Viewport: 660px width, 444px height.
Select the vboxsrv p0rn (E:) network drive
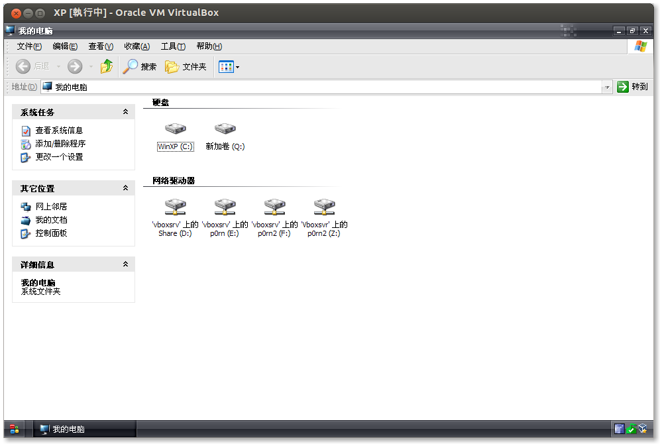pyautogui.click(x=225, y=207)
